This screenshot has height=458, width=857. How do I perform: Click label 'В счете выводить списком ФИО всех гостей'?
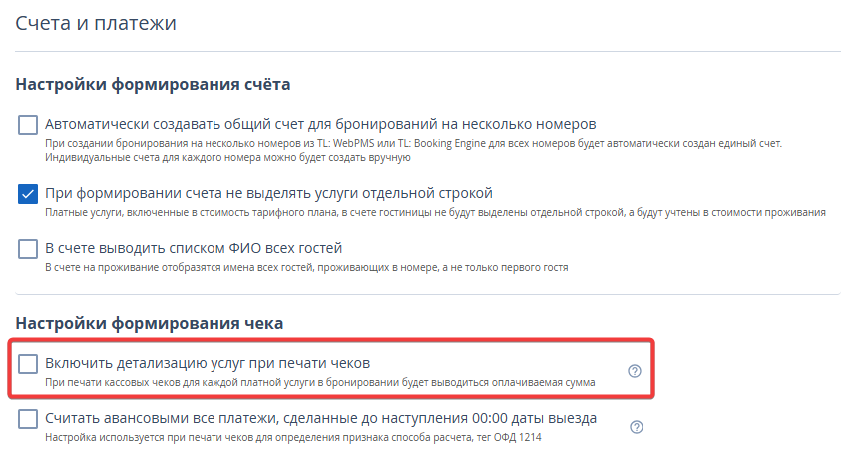(x=194, y=248)
